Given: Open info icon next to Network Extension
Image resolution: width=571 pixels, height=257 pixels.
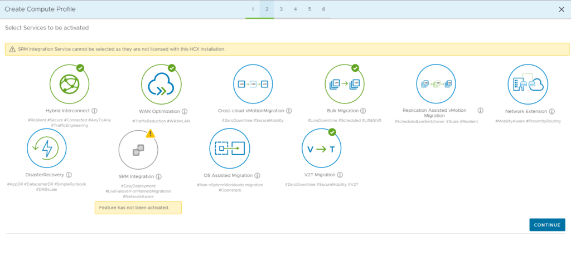Looking at the screenshot, I should [551, 111].
